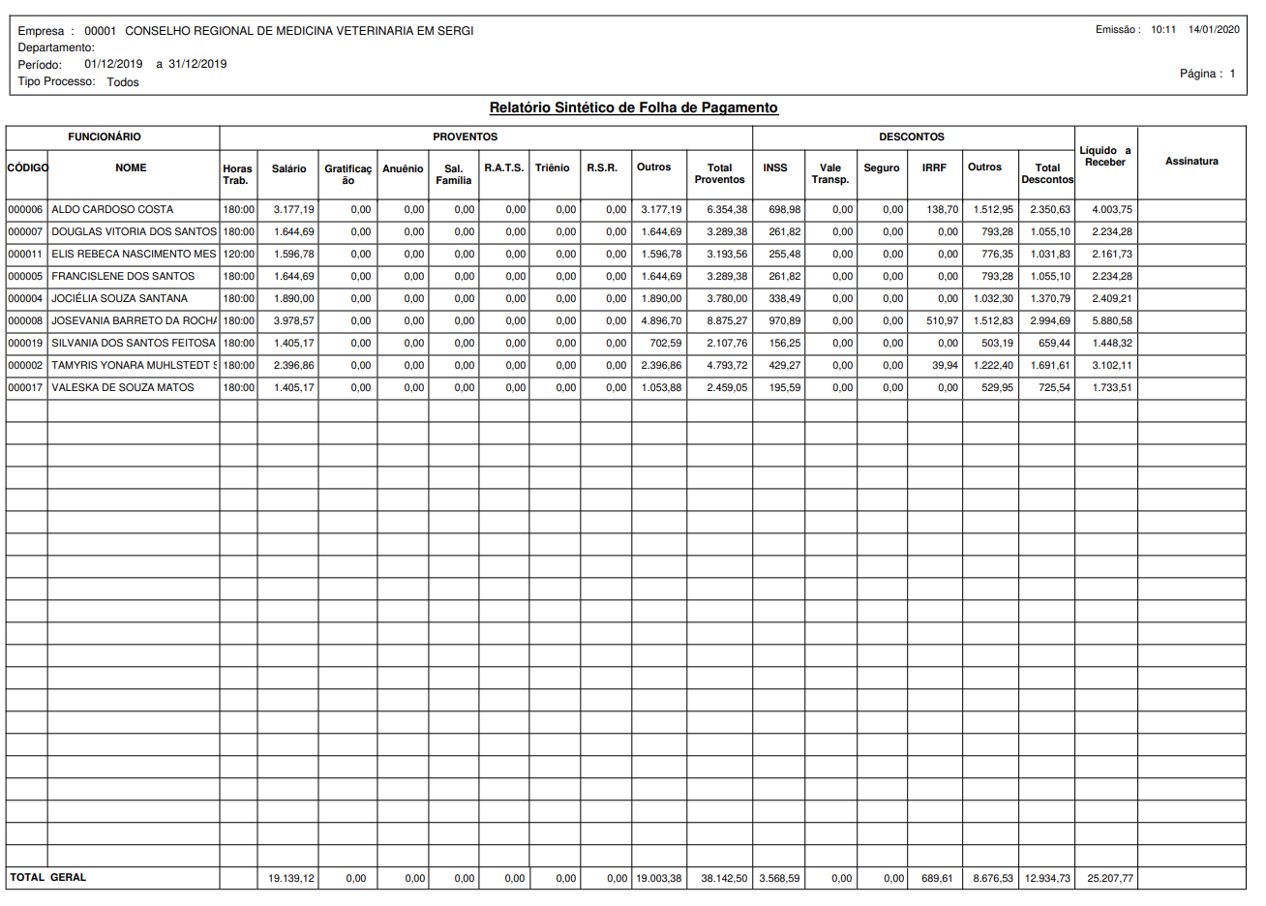Click the TOTAL GERAL row label
The image size is (1266, 906).
click(x=47, y=877)
